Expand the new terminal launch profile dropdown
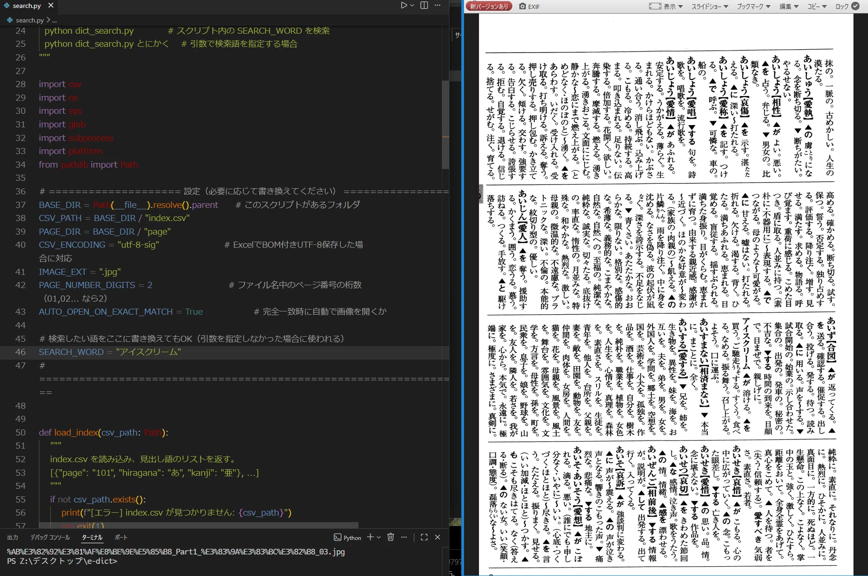This screenshot has height=576, width=868. [379, 537]
